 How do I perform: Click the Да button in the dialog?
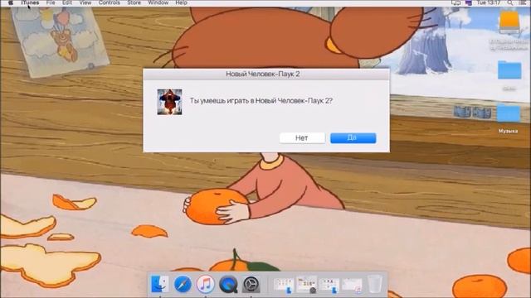pos(353,138)
